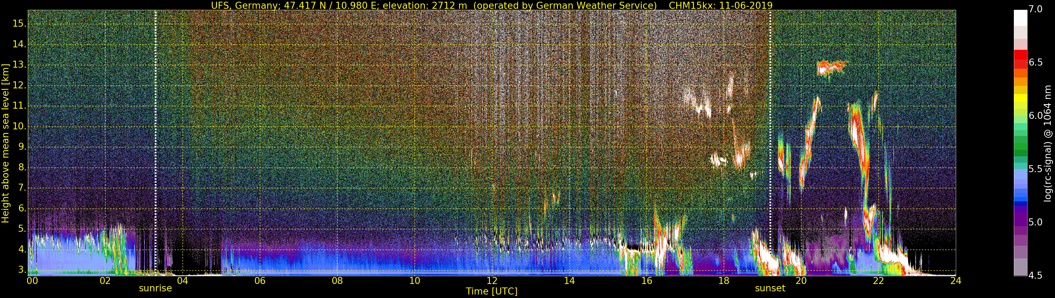
Task: Click the 'sunset' label below the time axis
Action: (770, 288)
